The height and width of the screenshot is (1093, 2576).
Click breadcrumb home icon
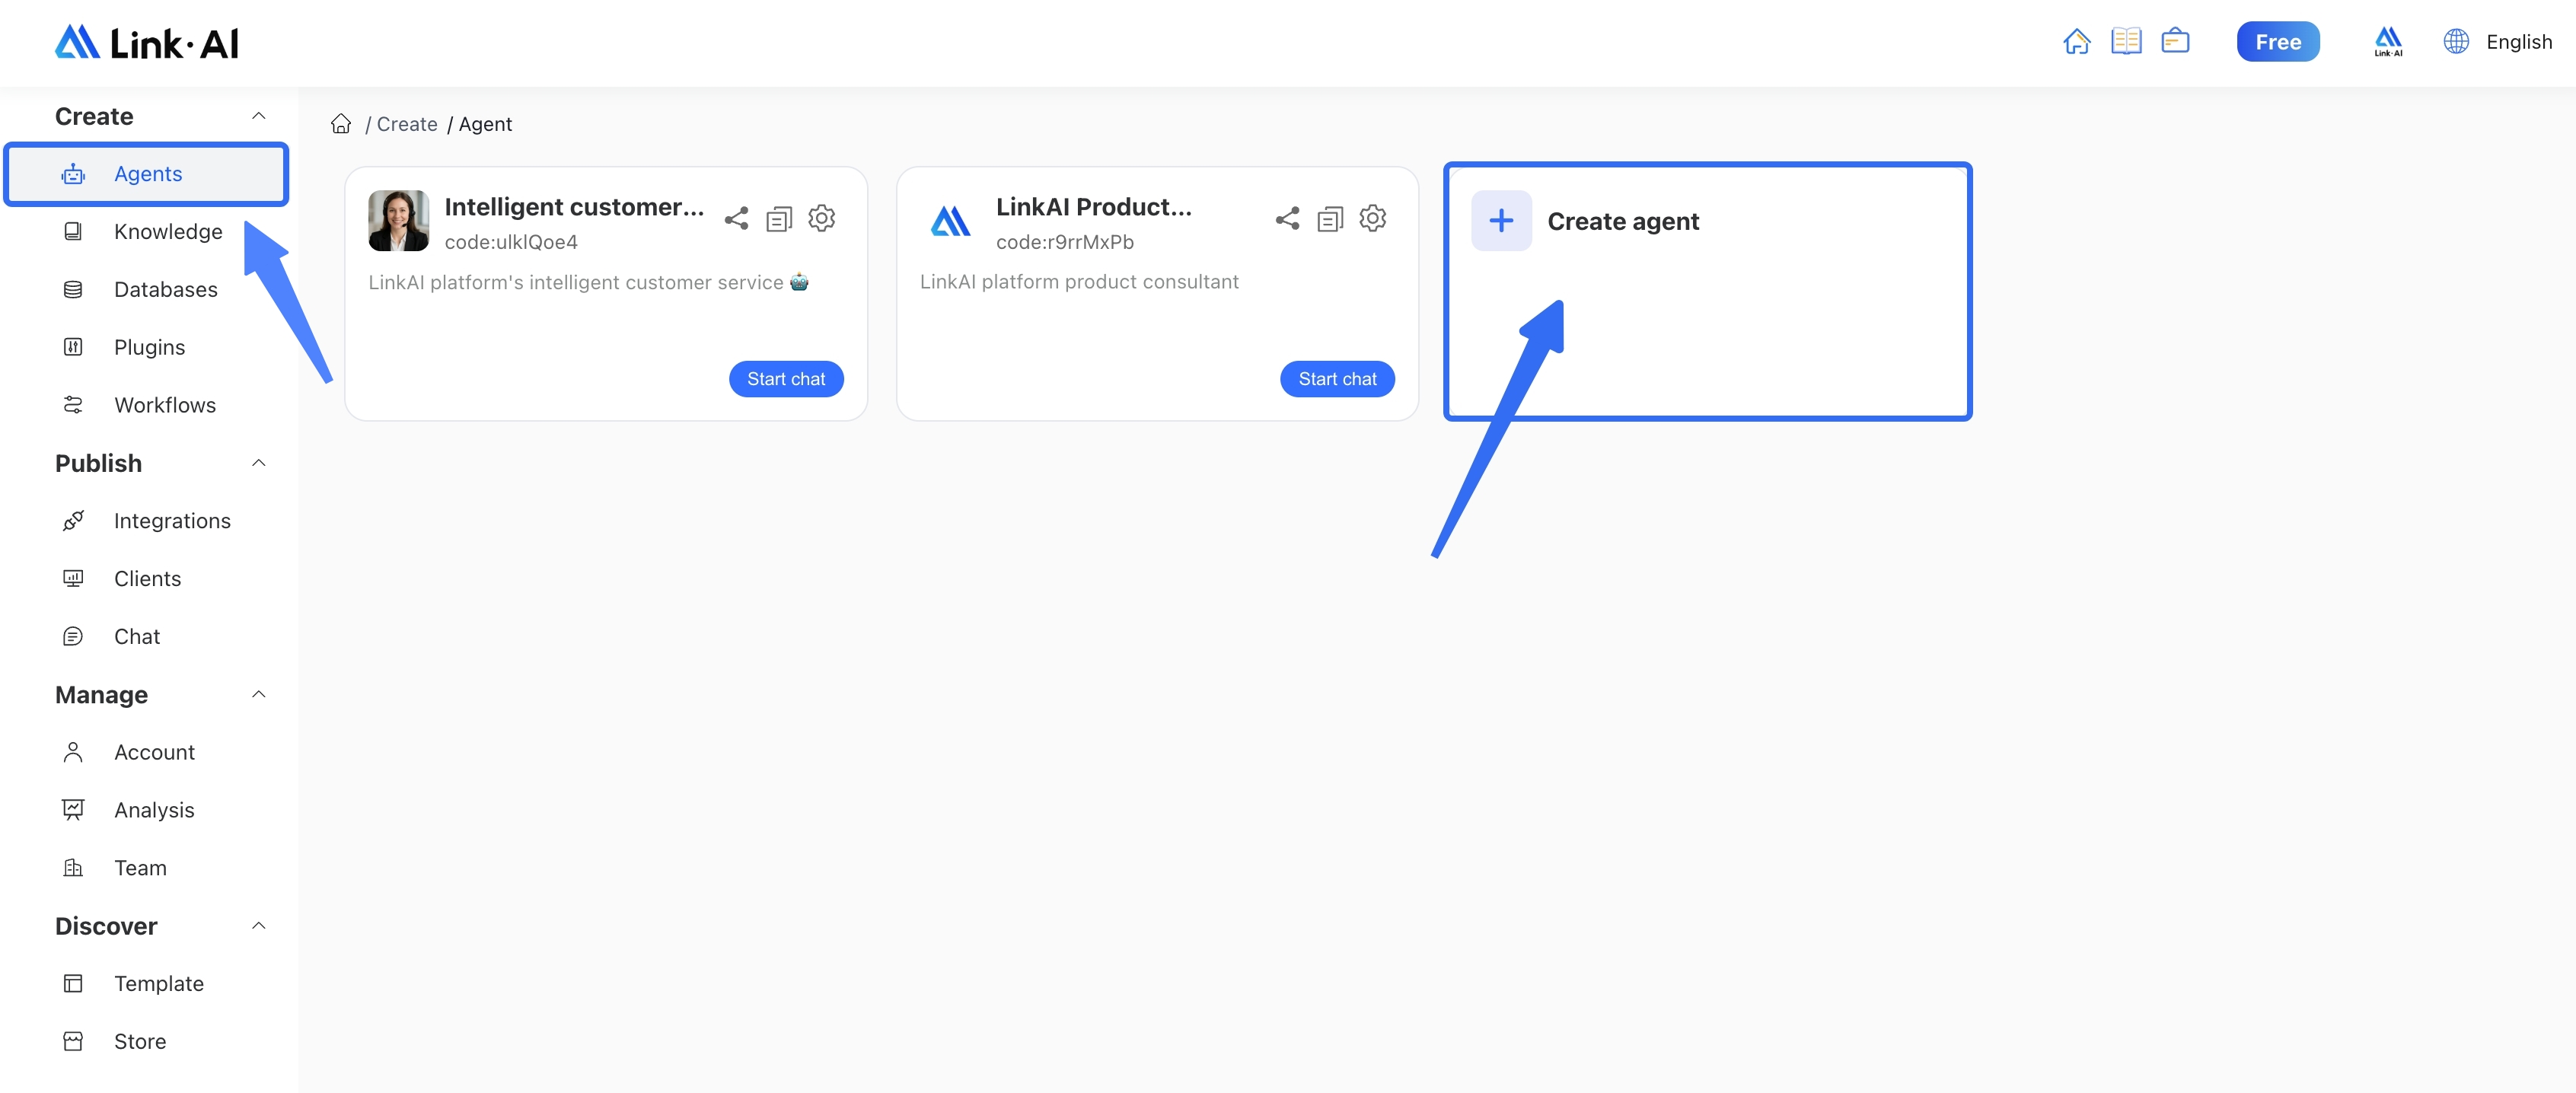click(x=341, y=124)
